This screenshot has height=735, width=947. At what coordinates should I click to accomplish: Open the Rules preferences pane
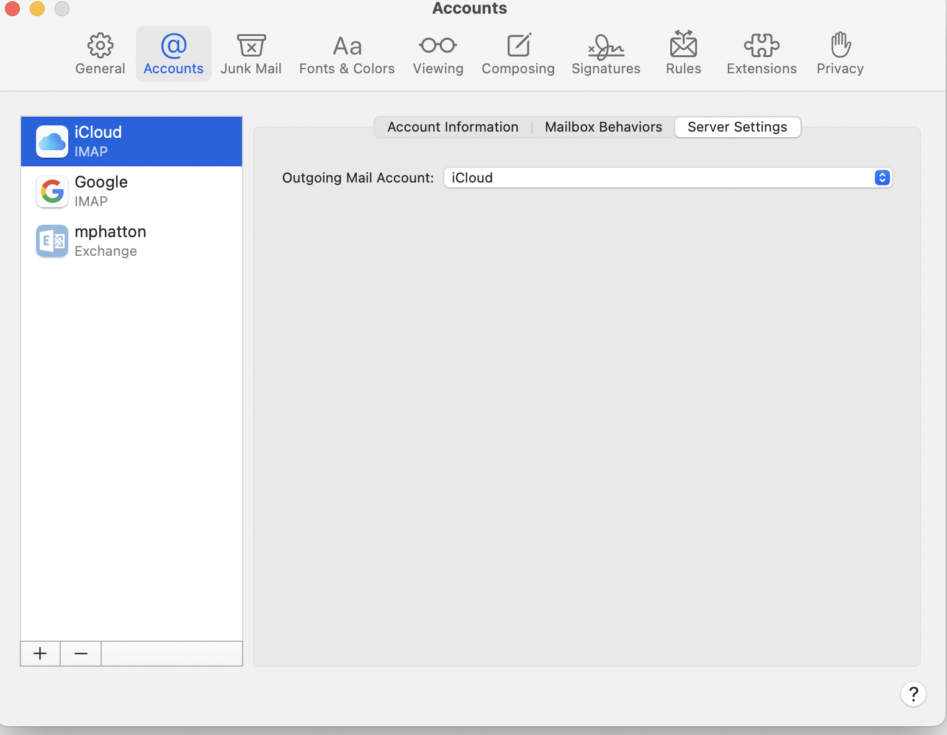[x=683, y=54]
